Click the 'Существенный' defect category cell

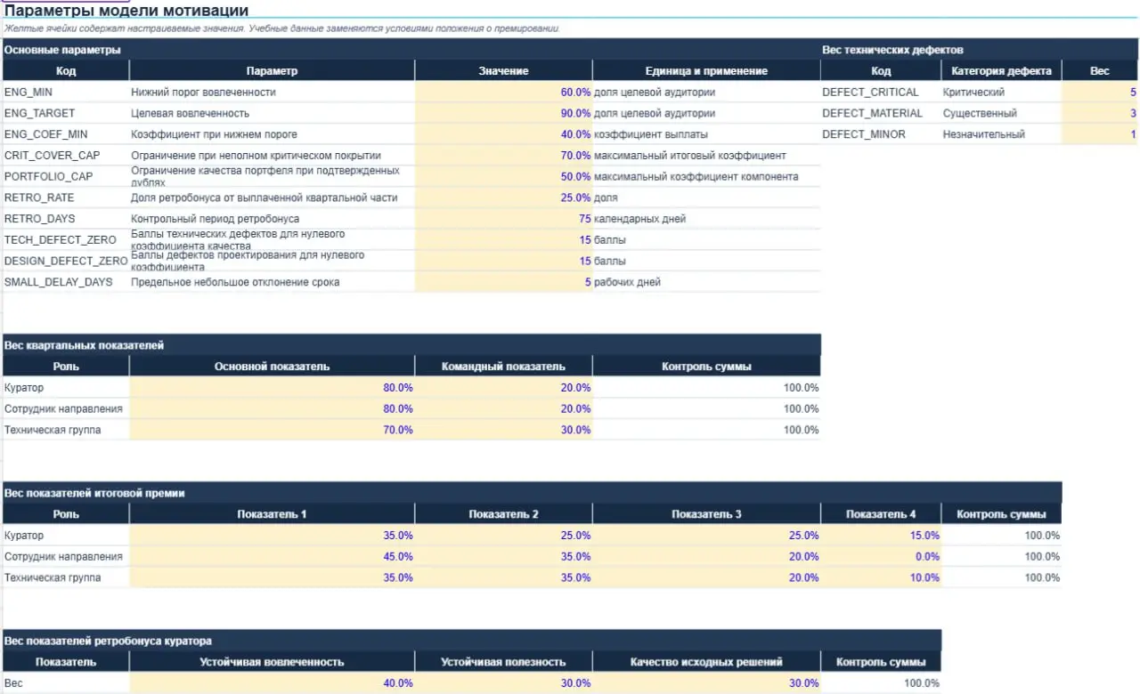point(1001,113)
